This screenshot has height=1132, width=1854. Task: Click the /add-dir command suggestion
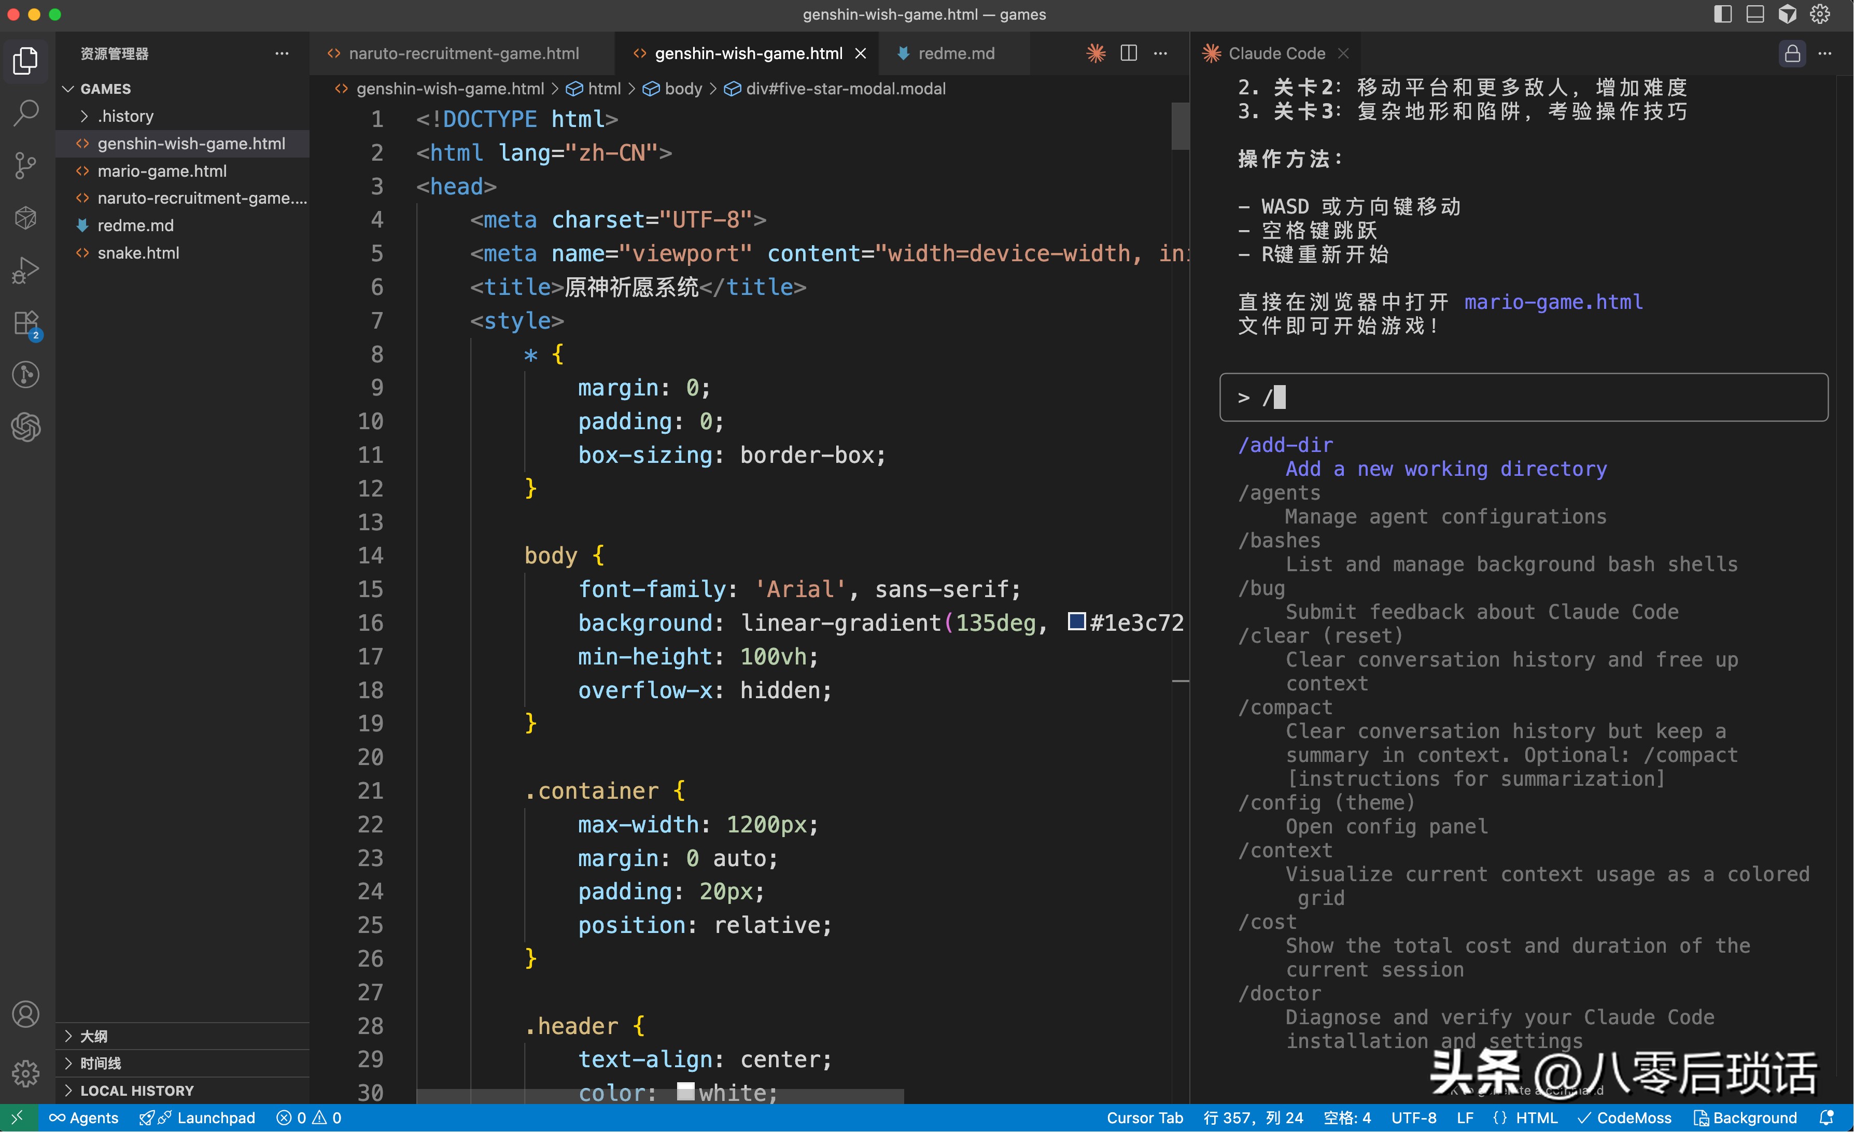point(1286,445)
